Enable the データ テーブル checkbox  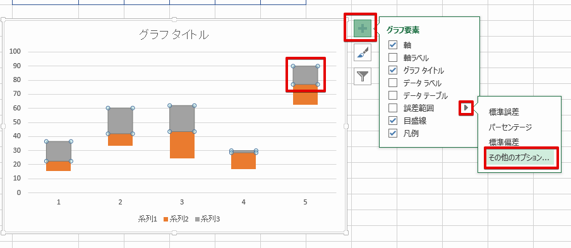pyautogui.click(x=393, y=95)
